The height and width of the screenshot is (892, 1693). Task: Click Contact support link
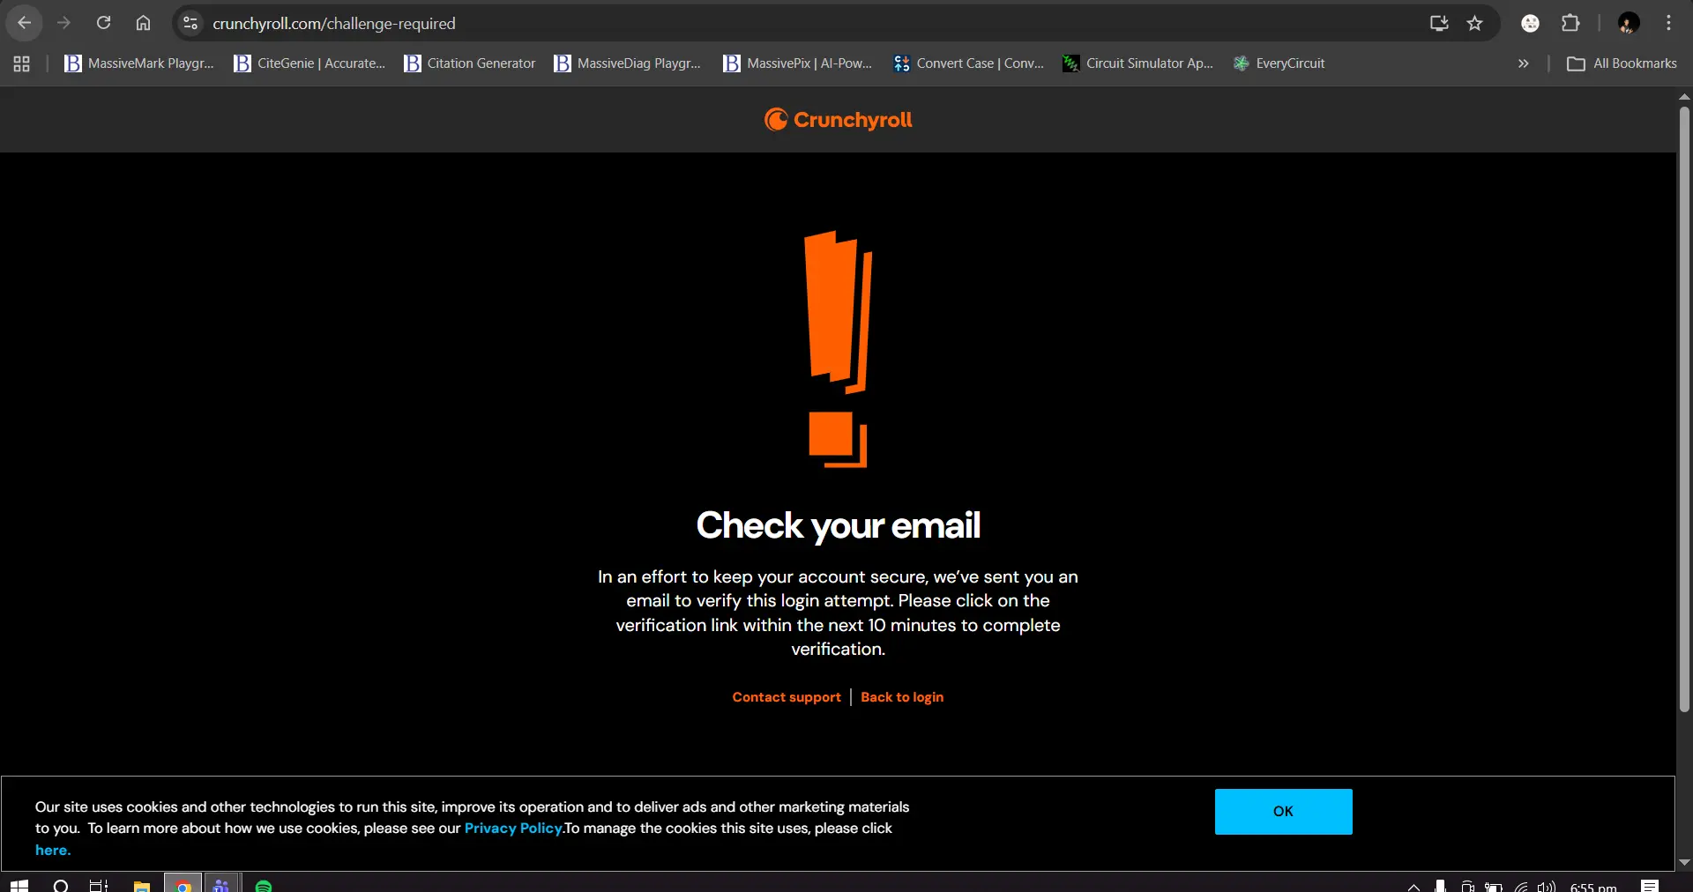click(x=787, y=697)
